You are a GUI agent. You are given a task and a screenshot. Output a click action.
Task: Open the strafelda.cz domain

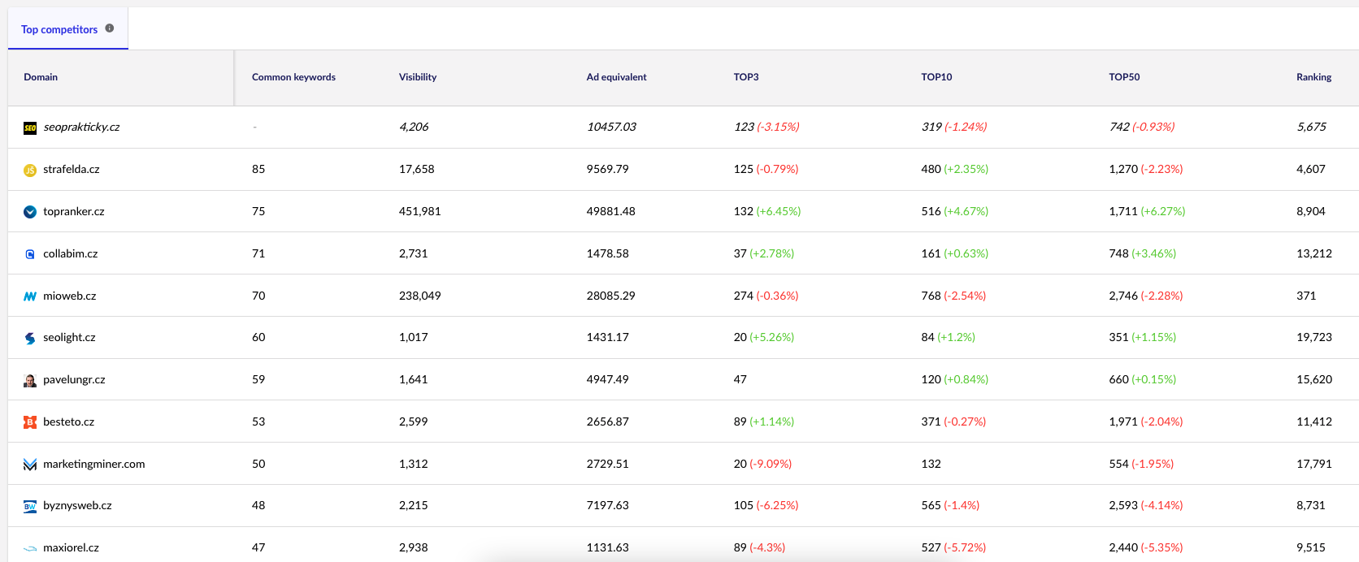coord(72,169)
